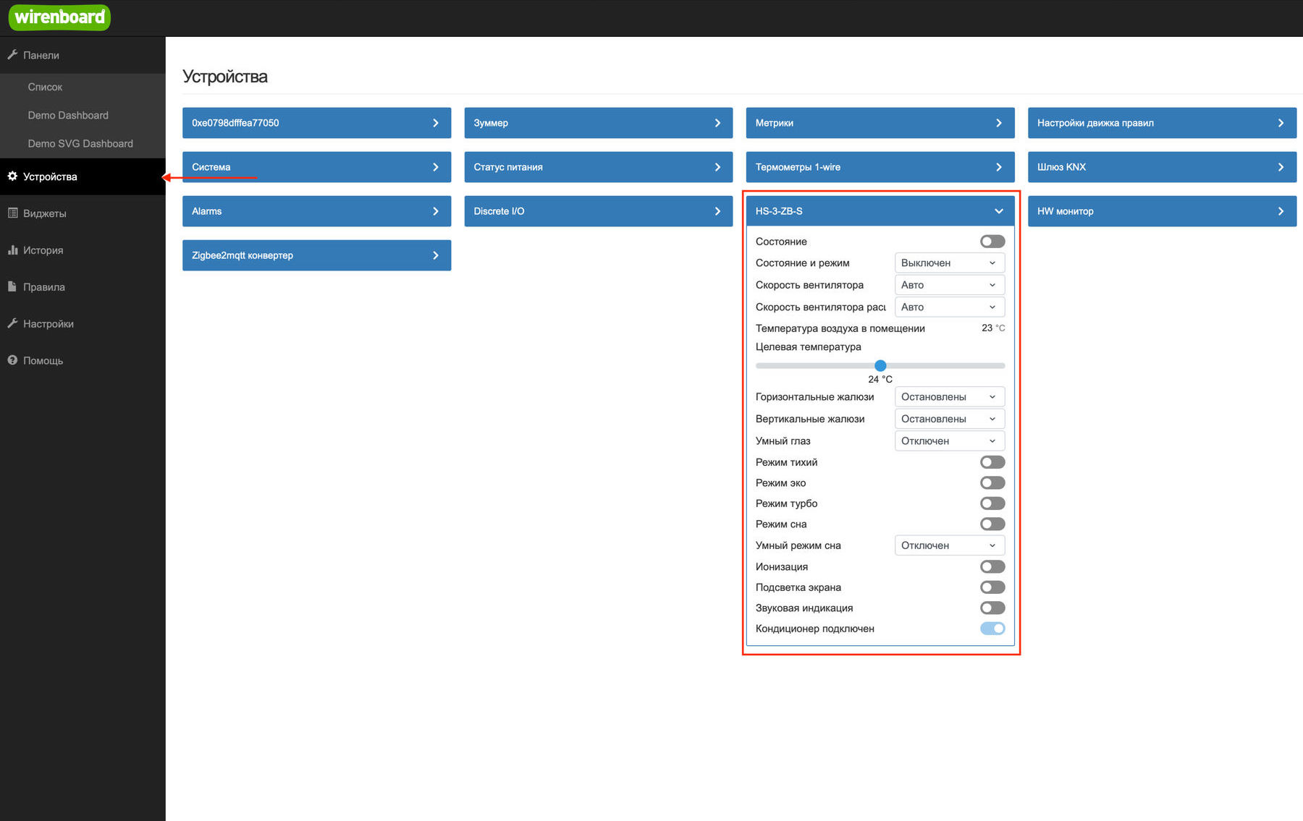The image size is (1303, 821).
Task: Turn on the Ионизация toggle
Action: 992,567
